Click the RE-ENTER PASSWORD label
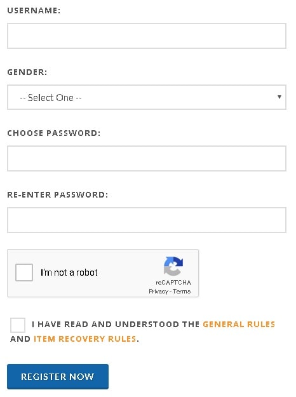This screenshot has height=397, width=296. tap(57, 195)
